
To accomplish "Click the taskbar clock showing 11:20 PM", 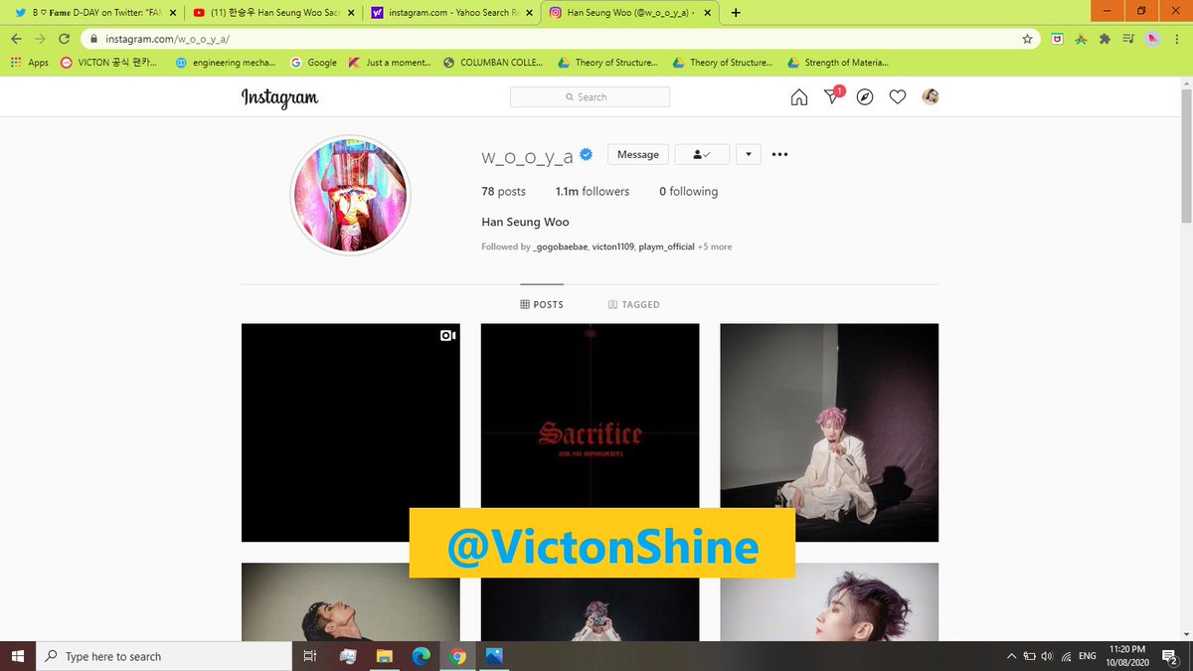I will coord(1127,656).
